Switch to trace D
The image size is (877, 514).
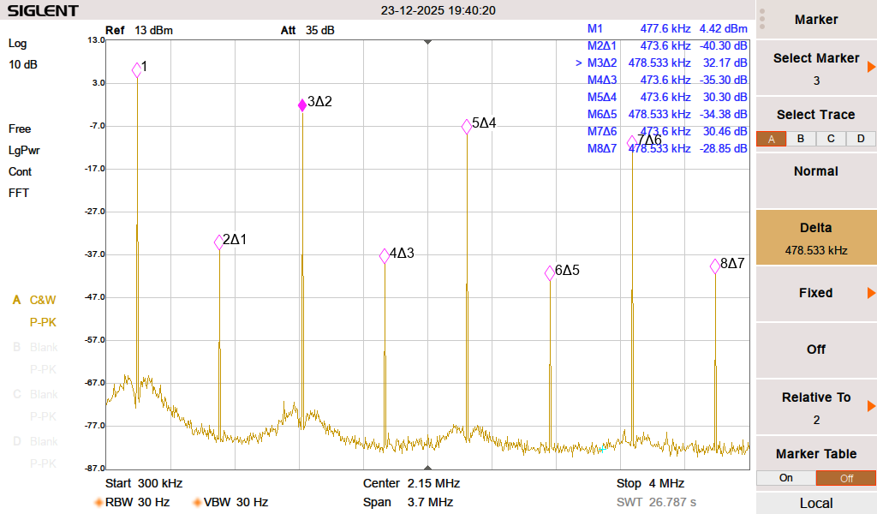pos(861,139)
